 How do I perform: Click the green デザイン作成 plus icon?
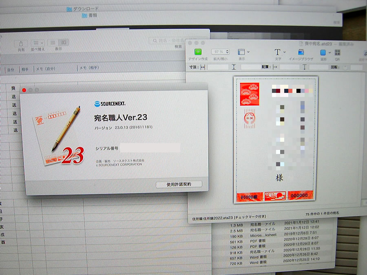click(x=198, y=52)
